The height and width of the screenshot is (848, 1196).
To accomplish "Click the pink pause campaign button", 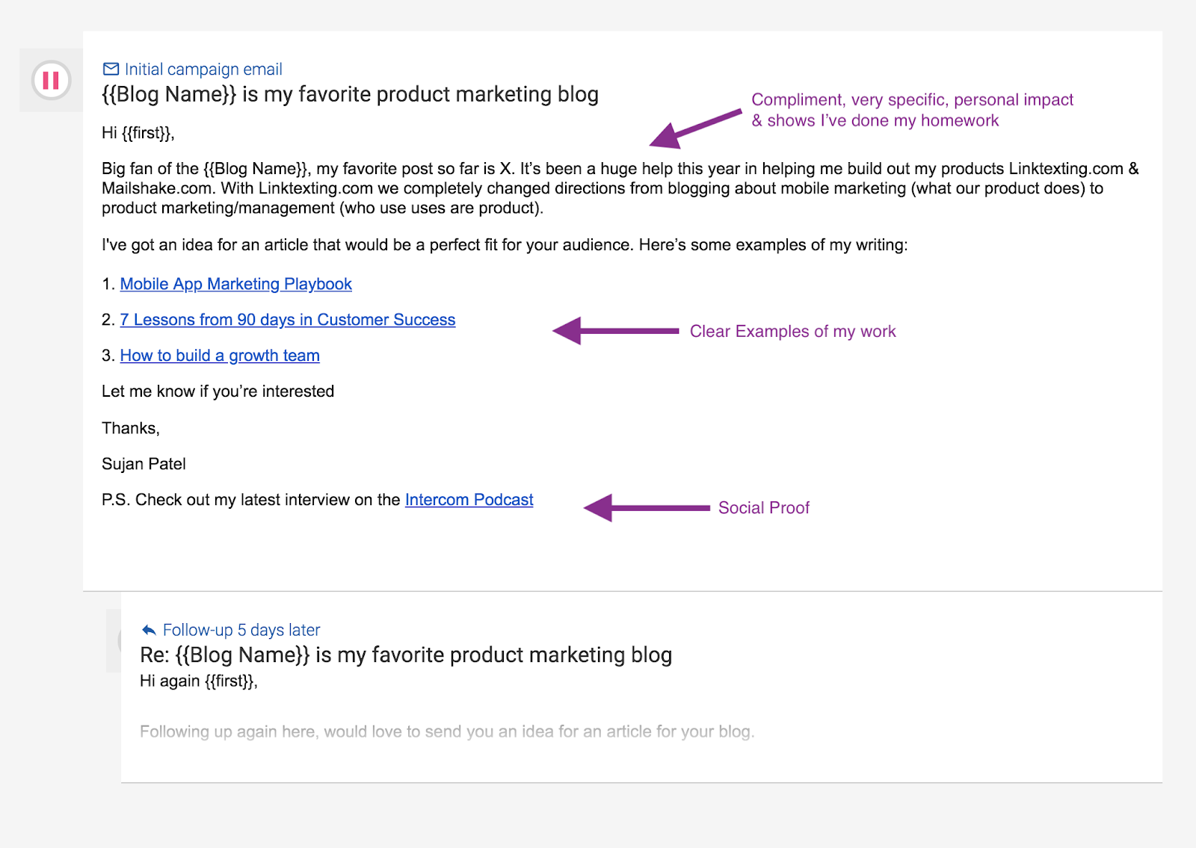I will coord(51,80).
